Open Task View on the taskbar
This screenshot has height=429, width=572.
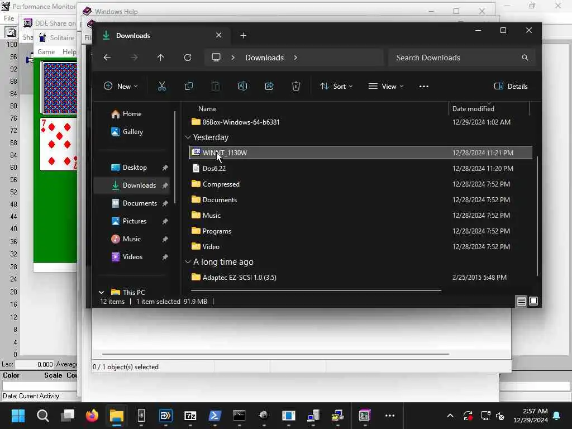[x=68, y=416]
